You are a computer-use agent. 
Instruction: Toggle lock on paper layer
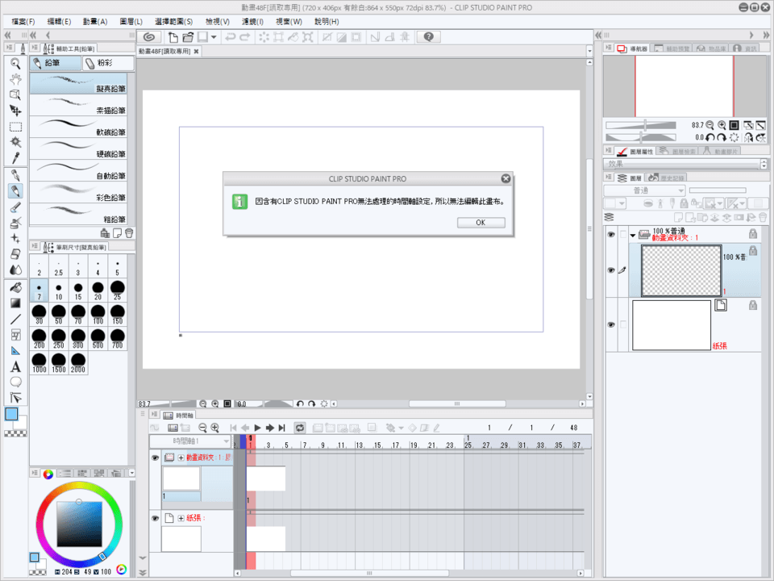[753, 305]
